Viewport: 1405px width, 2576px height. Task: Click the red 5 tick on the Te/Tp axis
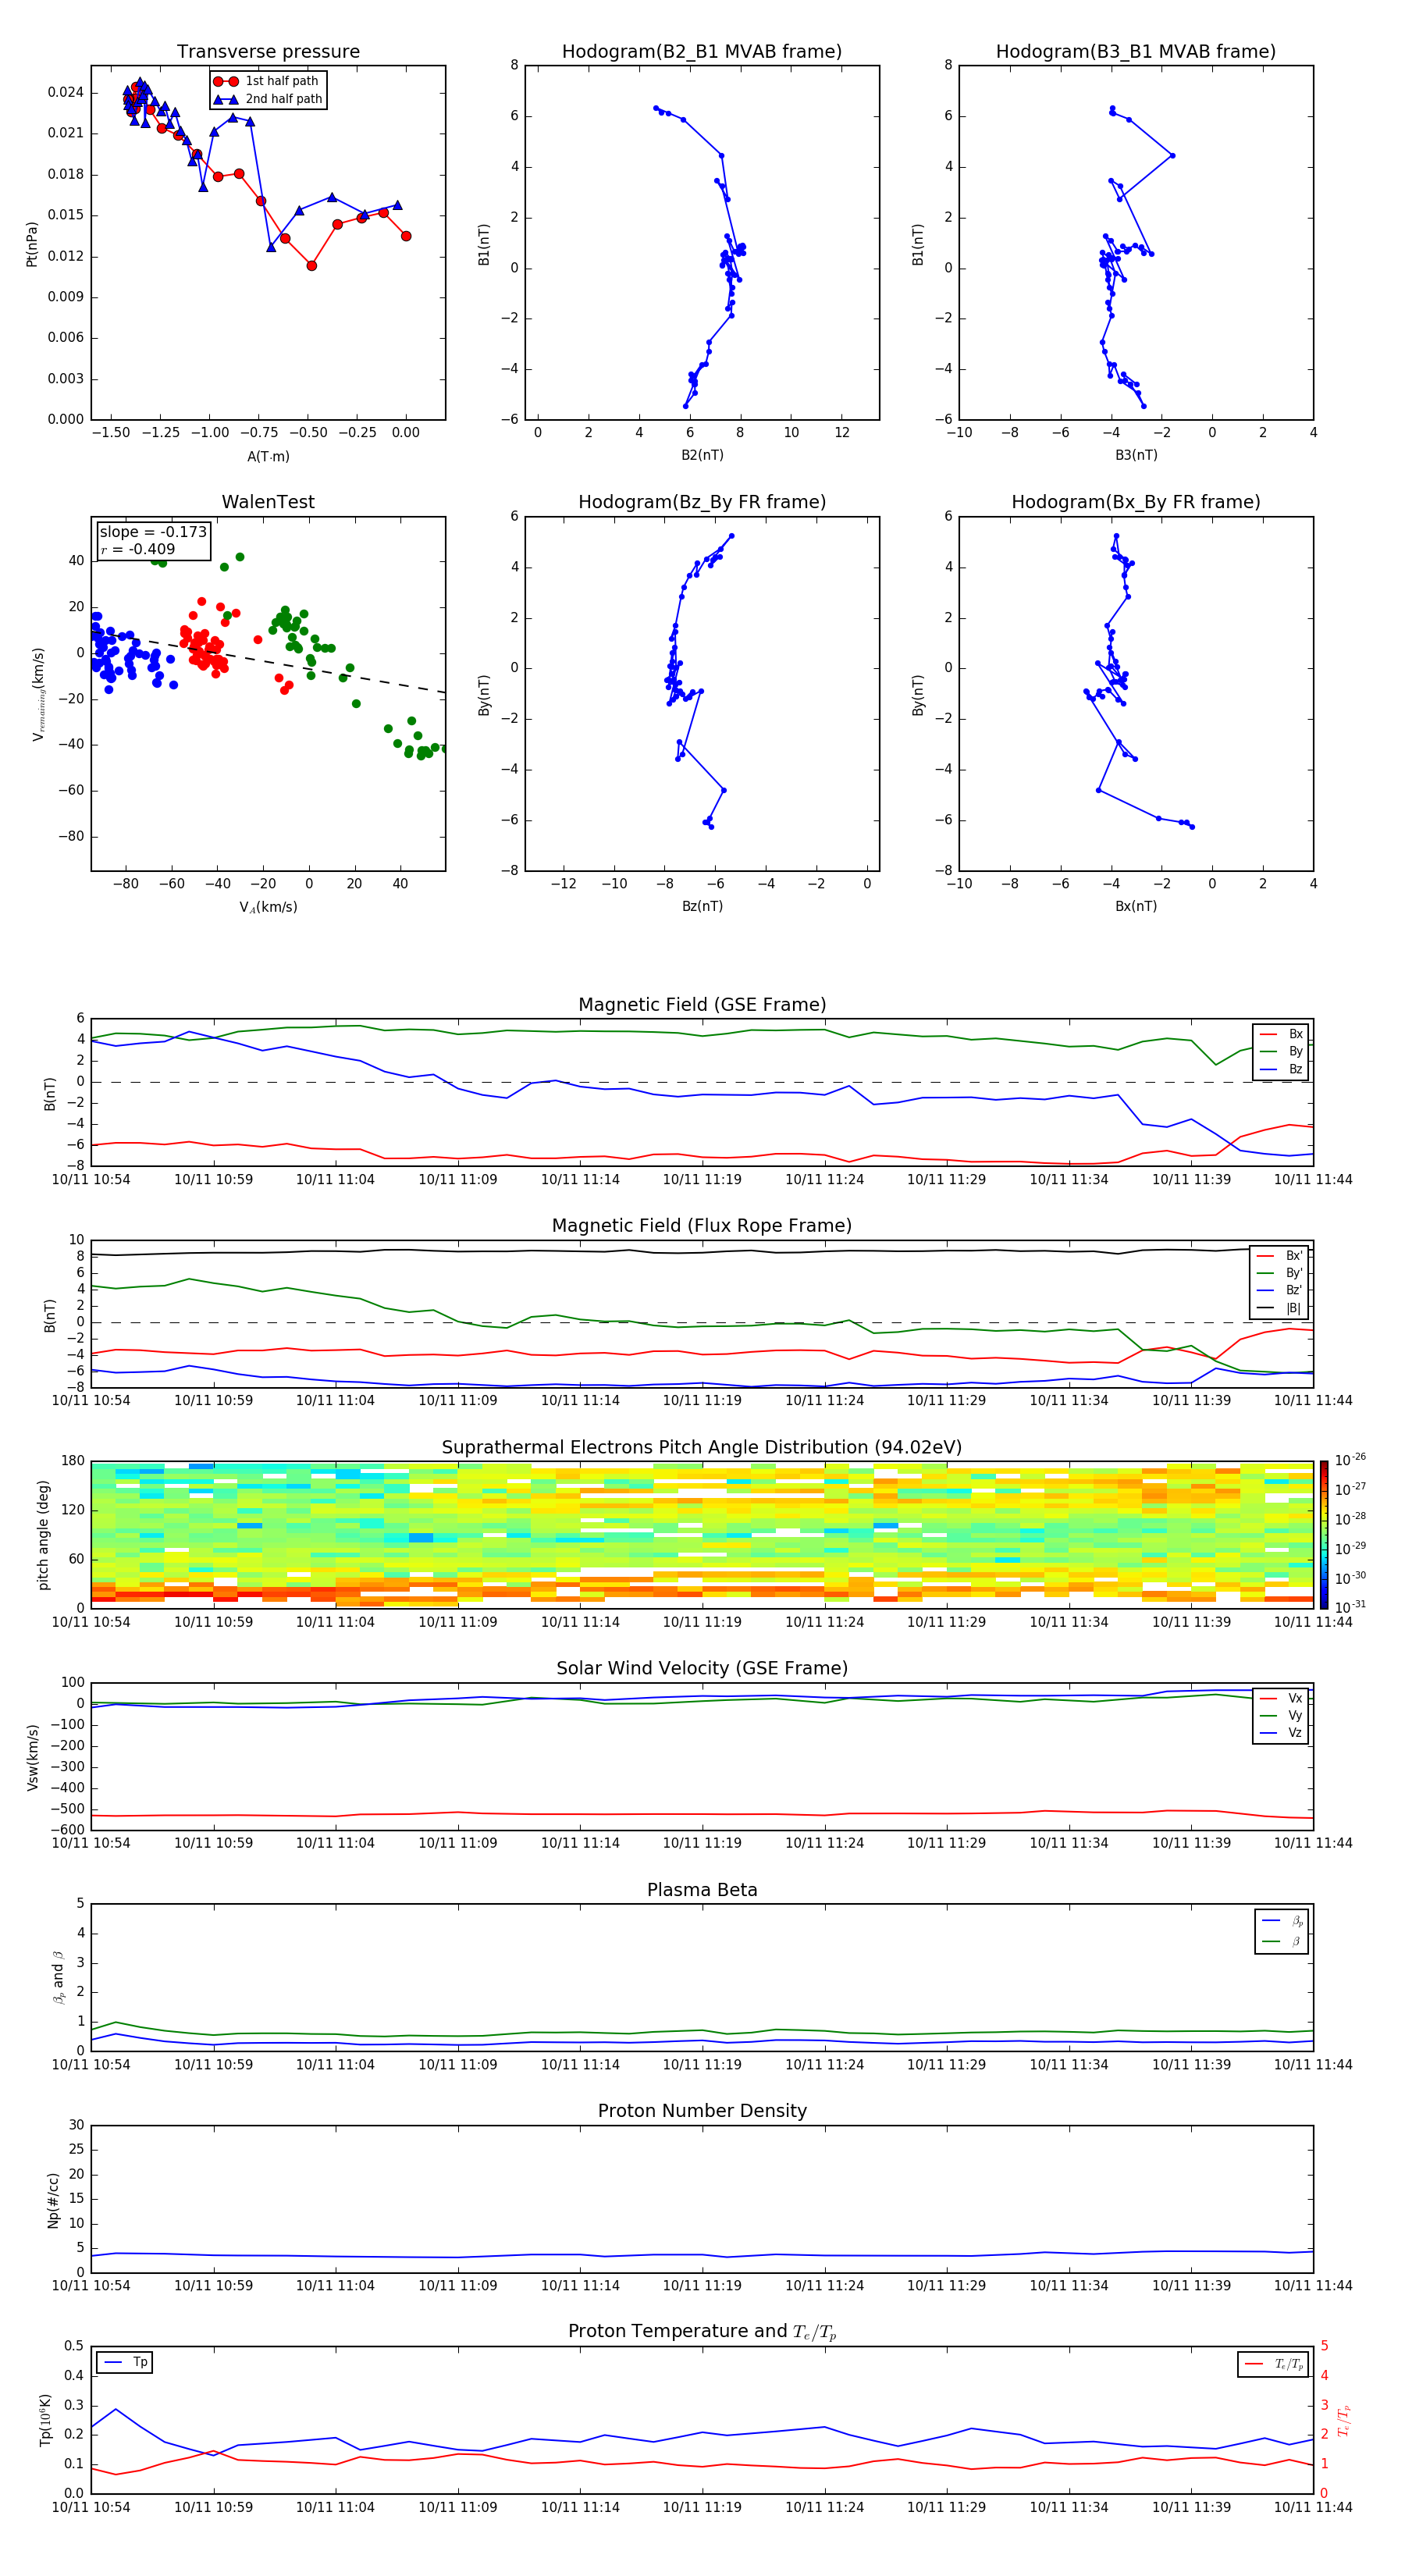point(1324,2346)
